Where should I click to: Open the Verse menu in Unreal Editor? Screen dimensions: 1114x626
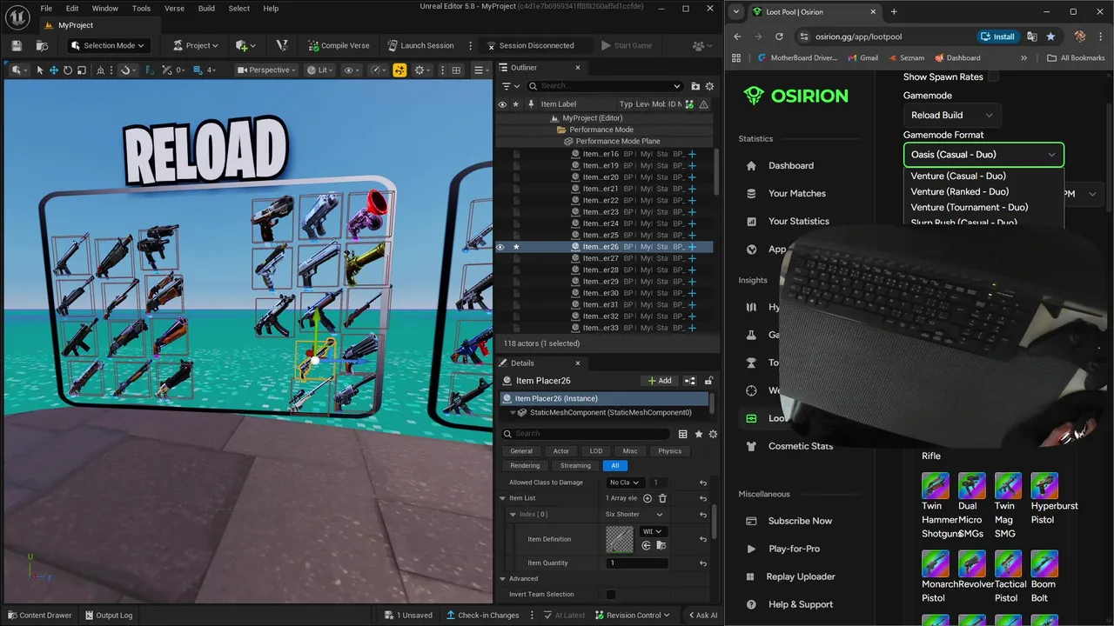click(174, 9)
